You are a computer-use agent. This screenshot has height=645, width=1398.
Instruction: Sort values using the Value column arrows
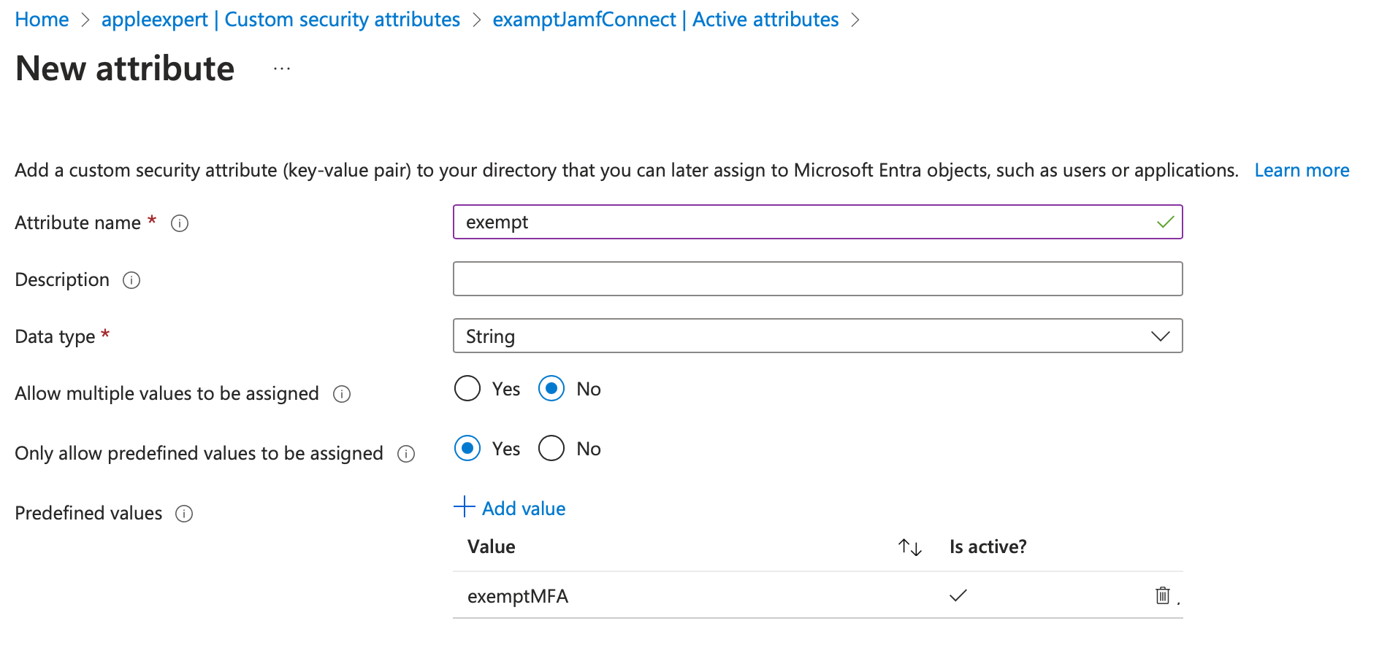(x=909, y=547)
